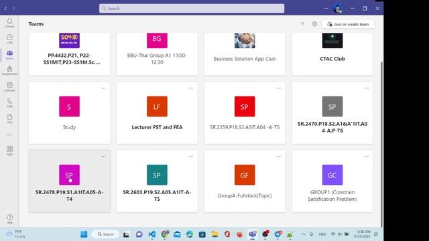Open manage teams gear icon
Screen dimensions: 429x241
pos(314,24)
